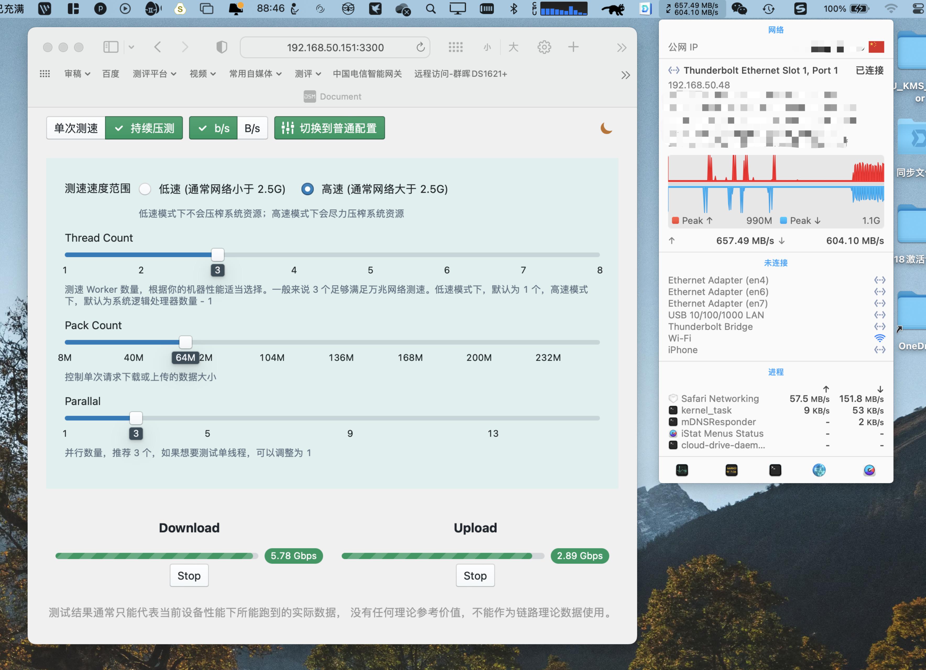Open the 百度 bookmark item
The image size is (926, 670).
pyautogui.click(x=111, y=74)
